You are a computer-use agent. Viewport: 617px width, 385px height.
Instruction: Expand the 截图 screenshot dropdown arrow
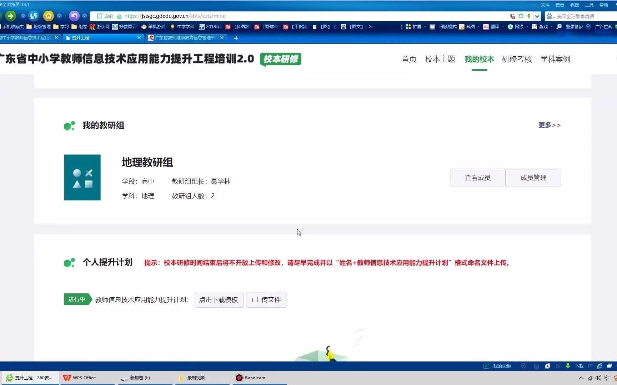click(479, 27)
